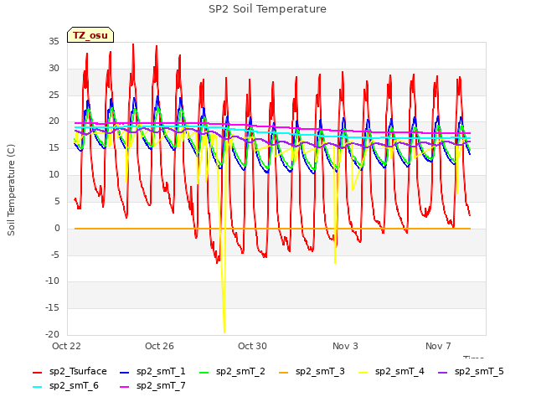Click the -10 y-axis tick label
Viewport: 536px width, 402px height.
tap(52, 281)
